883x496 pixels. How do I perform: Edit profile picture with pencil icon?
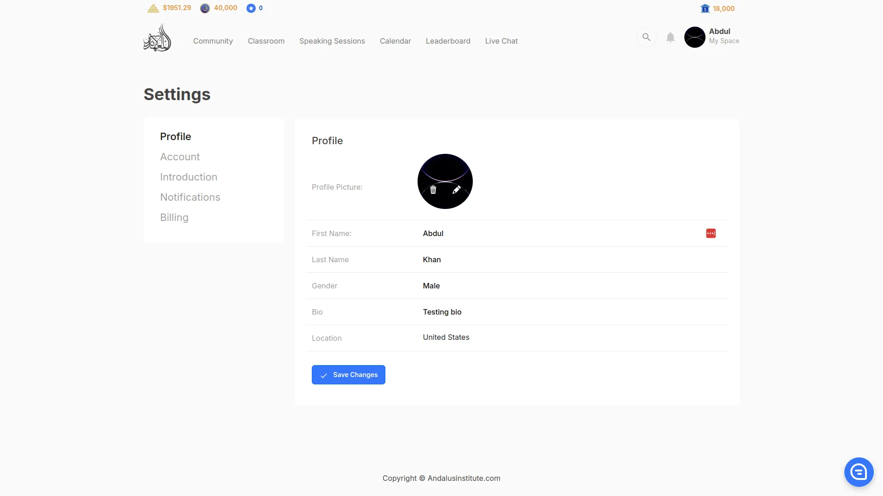[x=456, y=190]
